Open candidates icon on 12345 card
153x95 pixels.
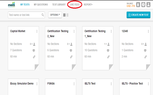click(146, 44)
